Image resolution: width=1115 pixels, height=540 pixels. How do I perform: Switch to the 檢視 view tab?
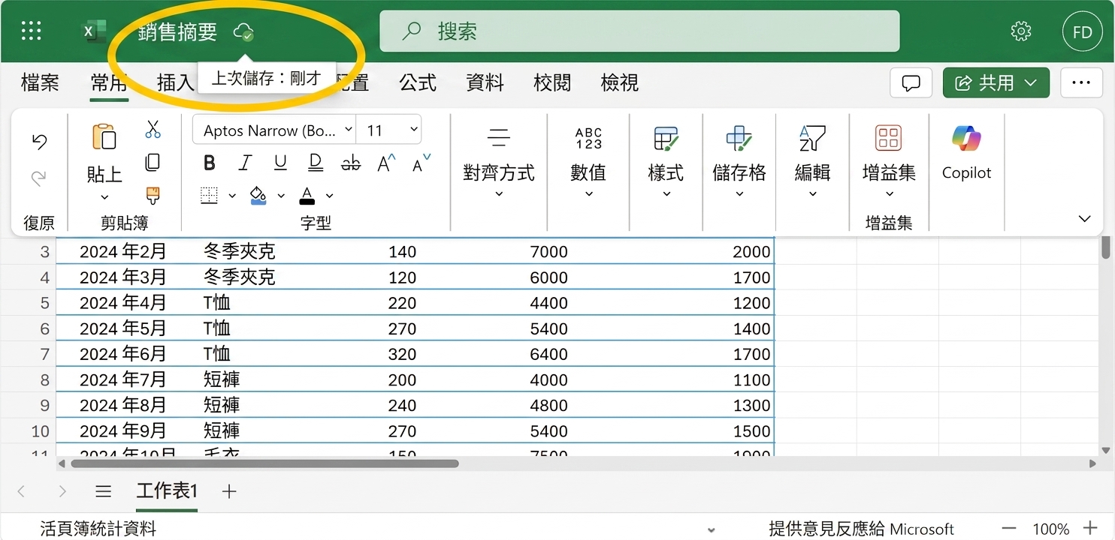(x=620, y=82)
